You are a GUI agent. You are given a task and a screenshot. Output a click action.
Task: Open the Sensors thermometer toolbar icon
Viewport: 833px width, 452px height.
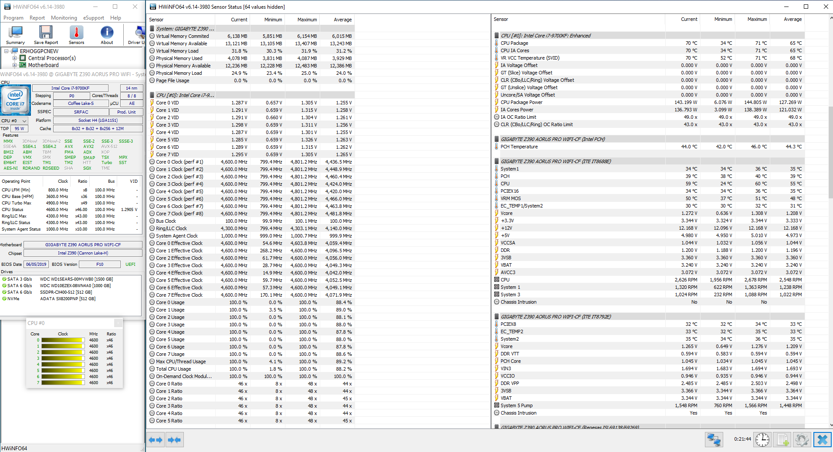(x=76, y=35)
